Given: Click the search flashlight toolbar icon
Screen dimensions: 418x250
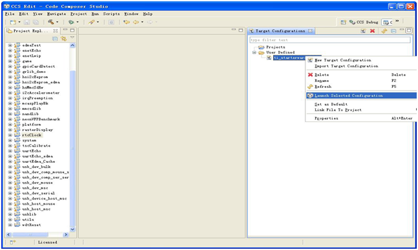Looking at the screenshot, I should click(91, 23).
